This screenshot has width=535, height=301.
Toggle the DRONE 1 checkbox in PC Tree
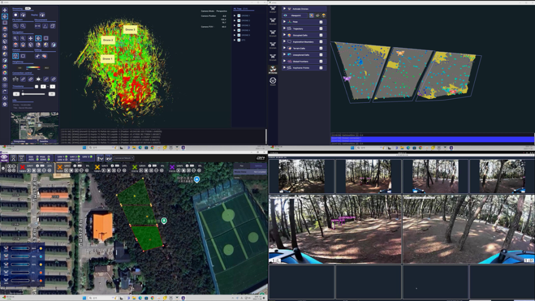pos(239,16)
